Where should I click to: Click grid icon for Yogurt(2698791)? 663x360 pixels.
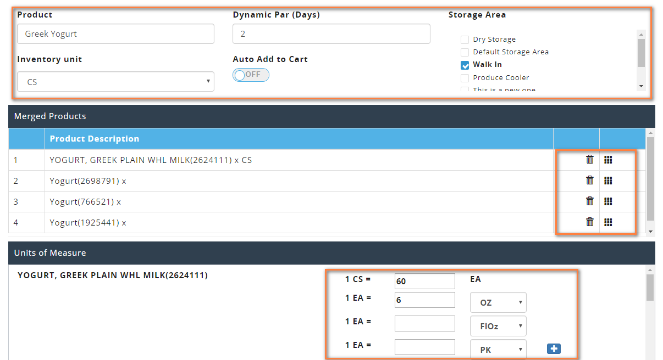(x=608, y=181)
